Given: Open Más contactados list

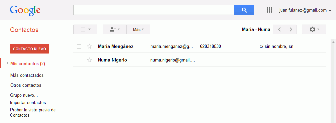Looking at the screenshot, I should click(x=27, y=75).
